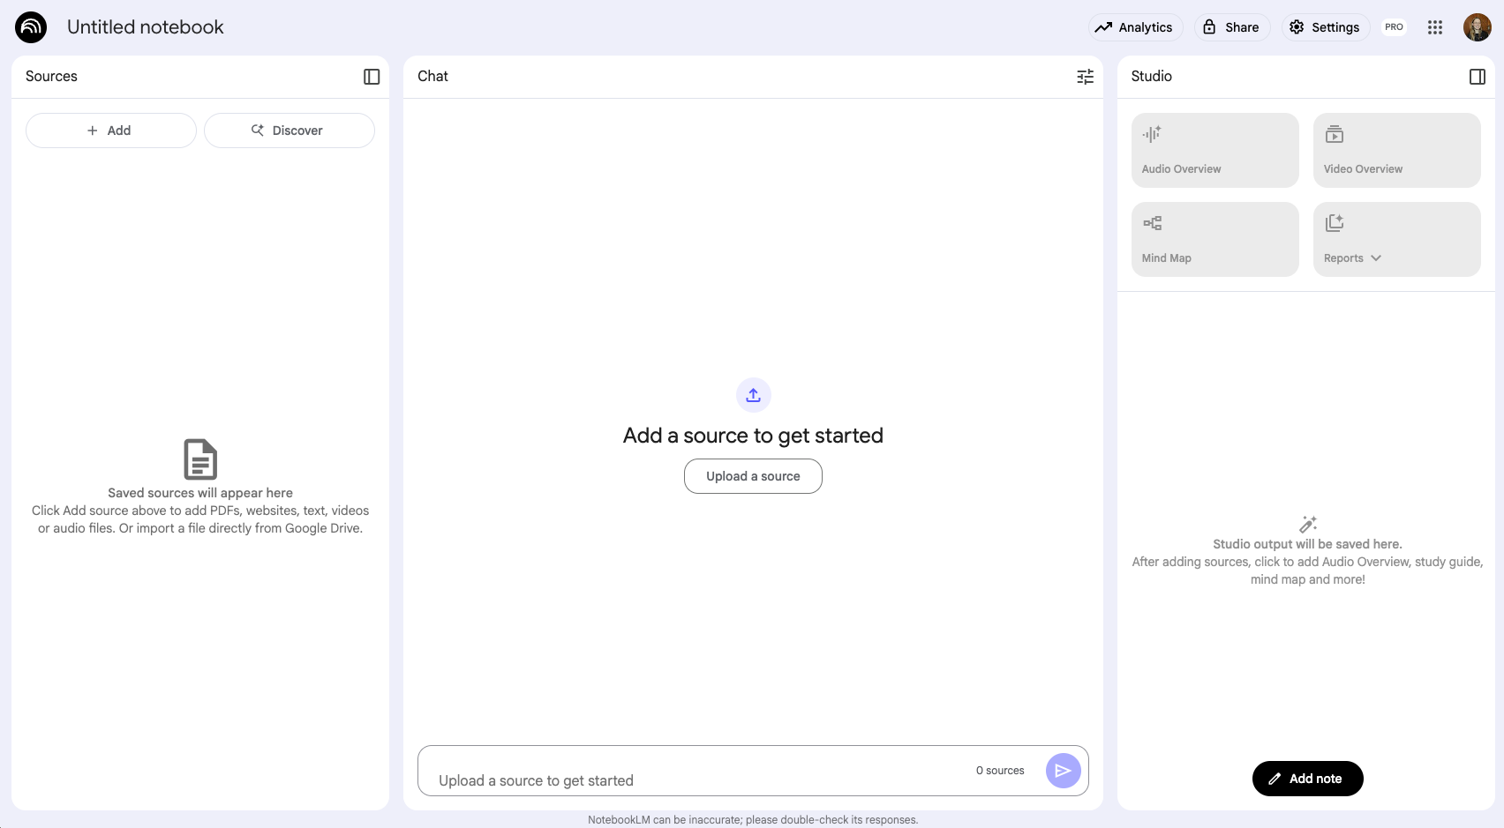Open notebook Analytics

pyautogui.click(x=1134, y=27)
